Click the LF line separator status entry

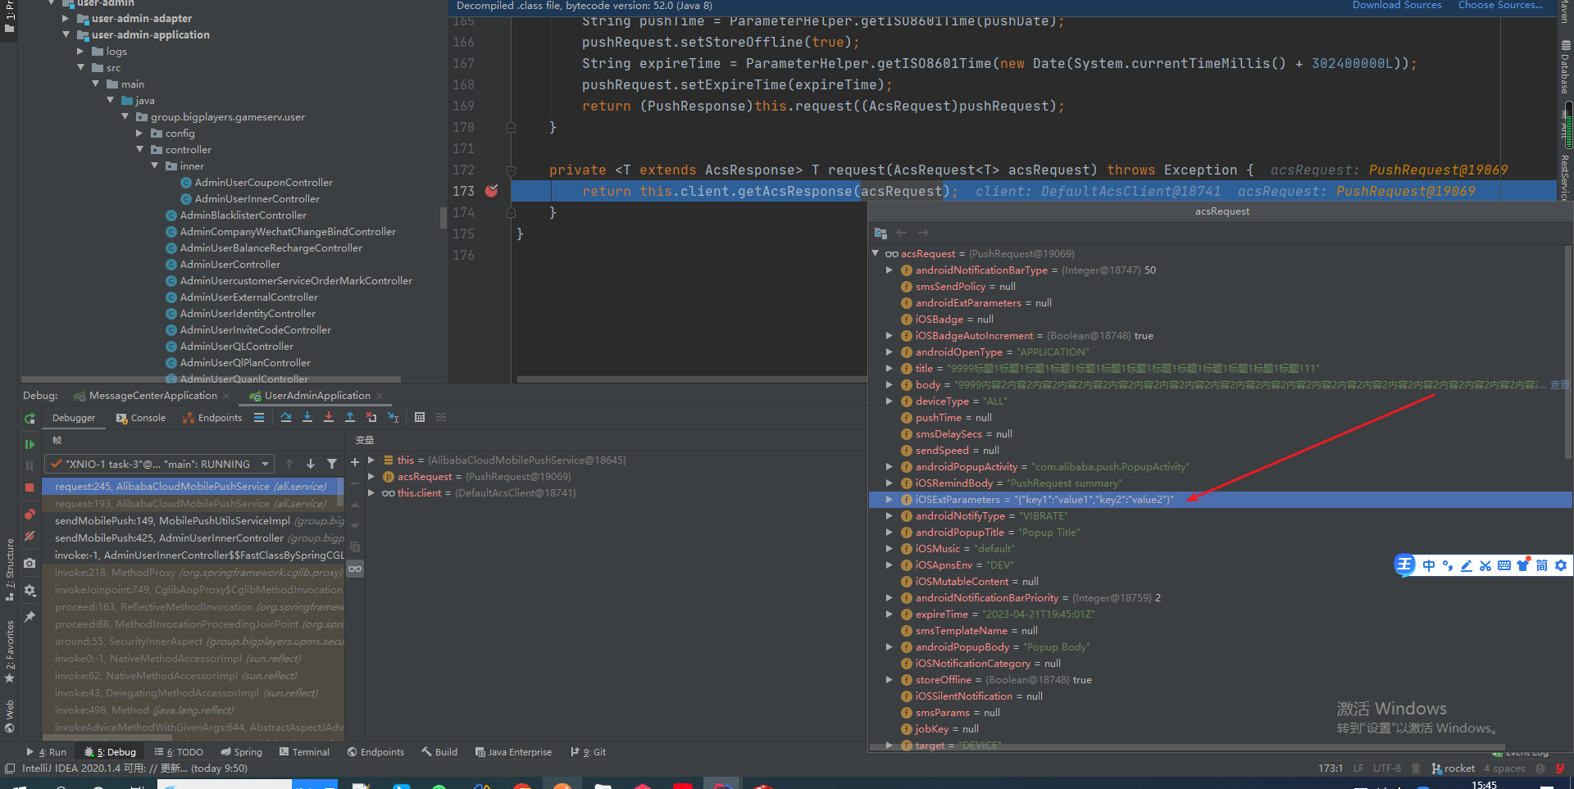[x=1358, y=769]
